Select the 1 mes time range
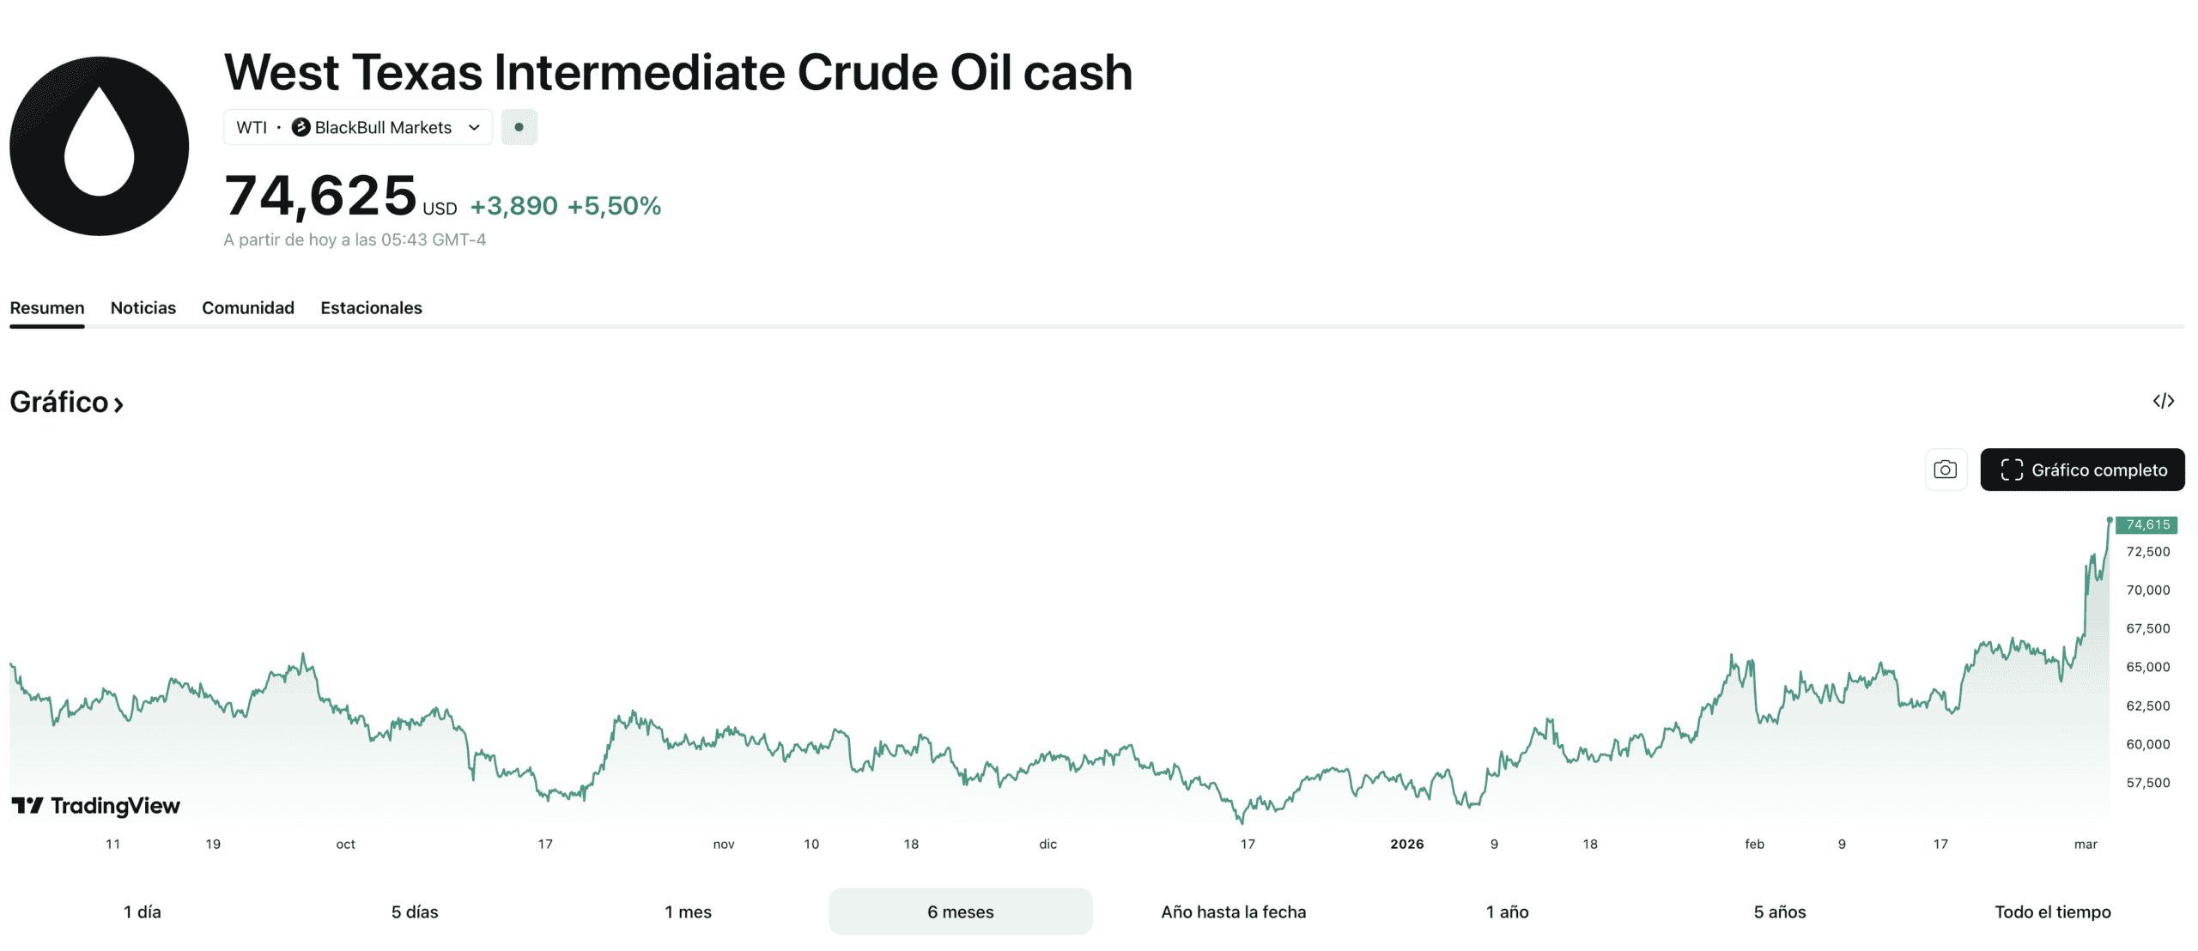 (688, 912)
